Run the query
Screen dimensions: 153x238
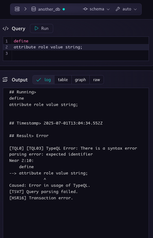tap(42, 28)
